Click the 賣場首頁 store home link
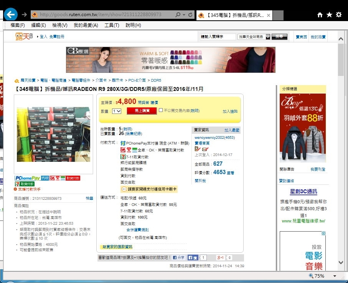 tap(202, 143)
